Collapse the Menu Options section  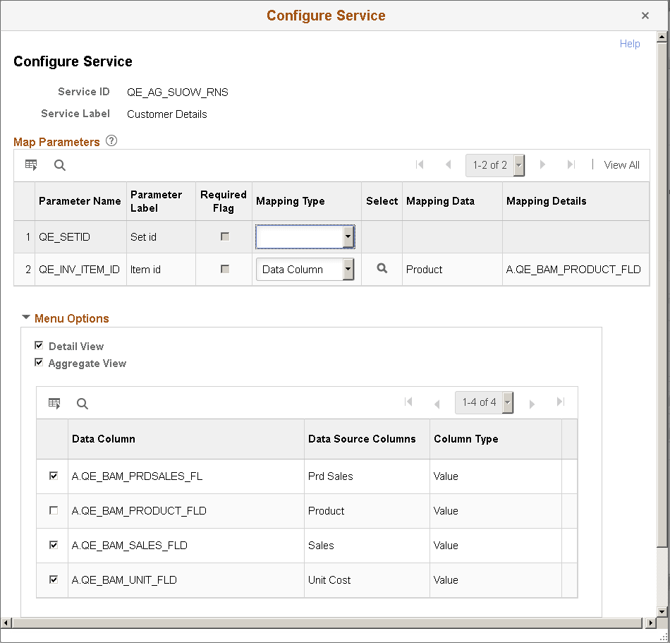26,318
